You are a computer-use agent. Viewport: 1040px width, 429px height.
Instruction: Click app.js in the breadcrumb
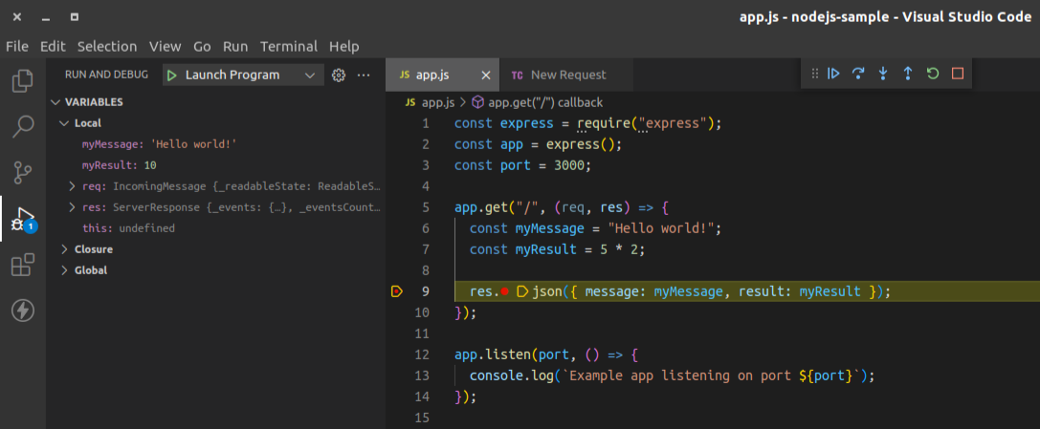tap(438, 102)
